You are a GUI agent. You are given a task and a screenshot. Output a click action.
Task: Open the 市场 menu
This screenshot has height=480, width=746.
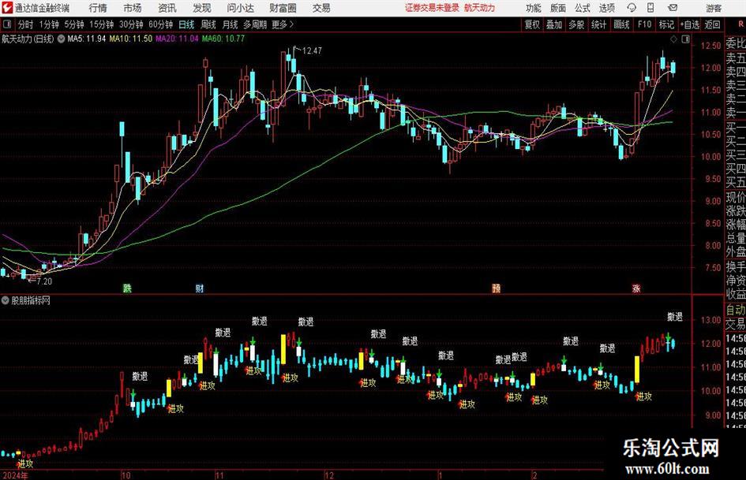click(x=133, y=8)
